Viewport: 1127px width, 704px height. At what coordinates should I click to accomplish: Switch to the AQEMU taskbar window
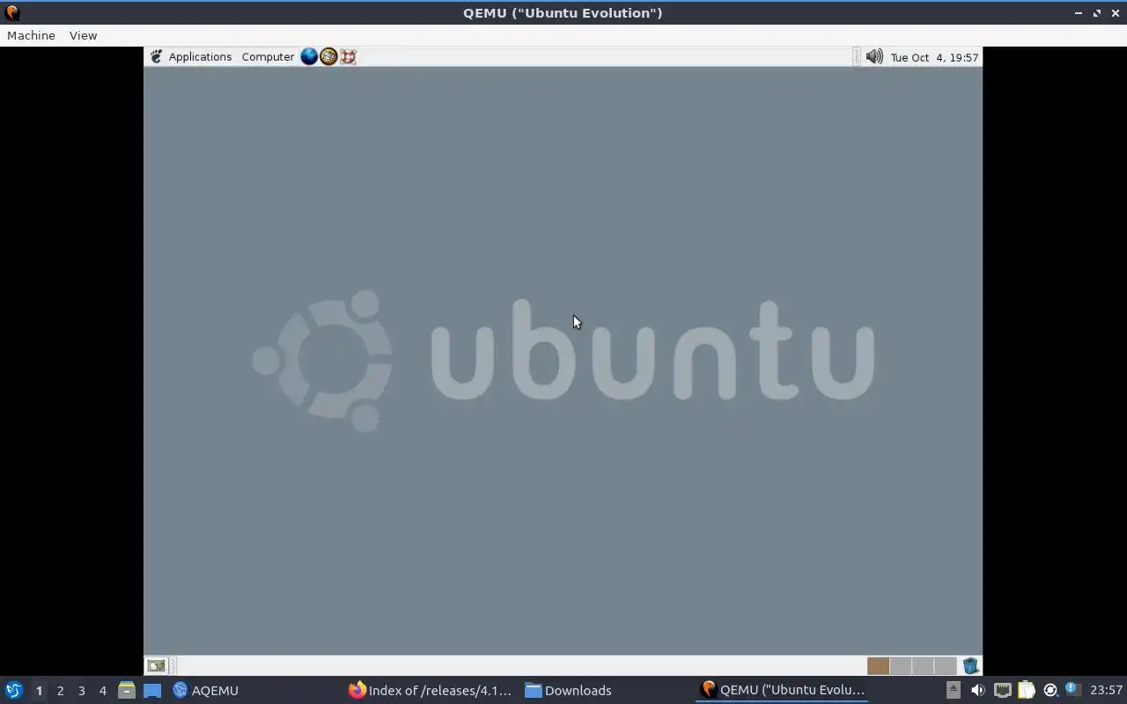205,690
